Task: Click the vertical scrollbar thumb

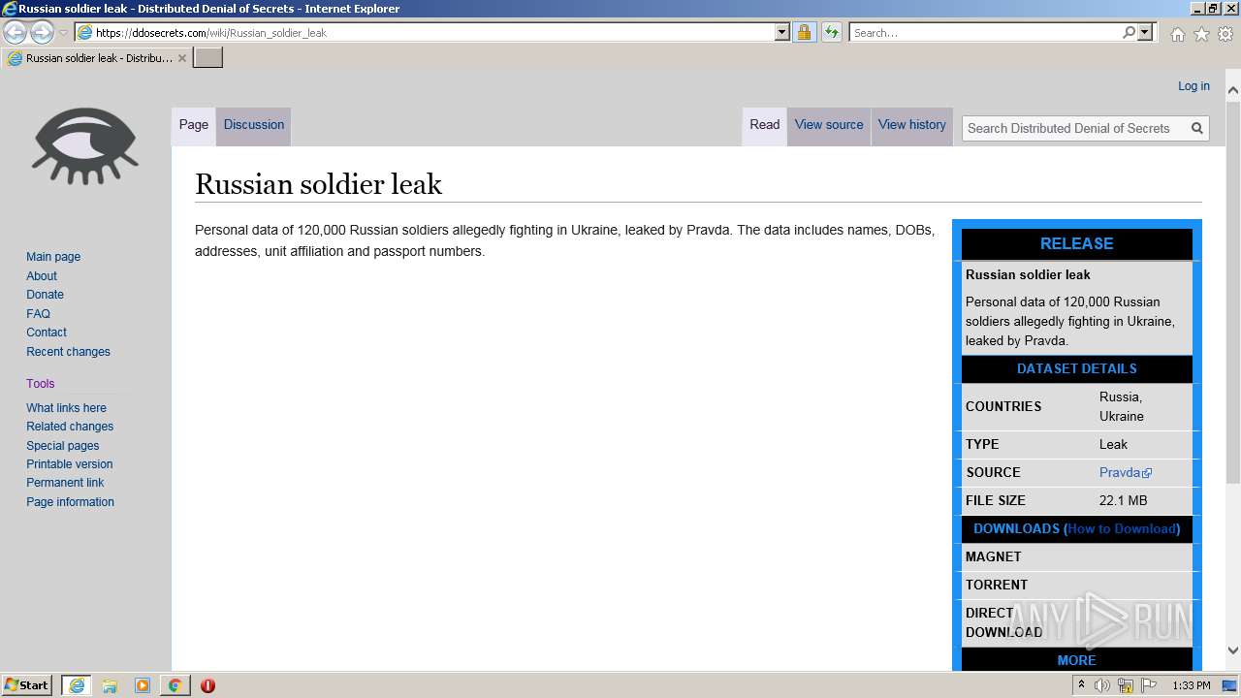Action: [1233, 291]
